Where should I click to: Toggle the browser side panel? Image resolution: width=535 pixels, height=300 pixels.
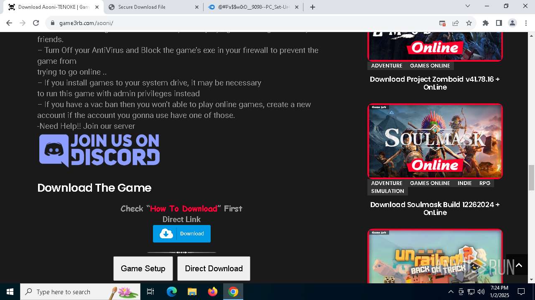(x=499, y=23)
